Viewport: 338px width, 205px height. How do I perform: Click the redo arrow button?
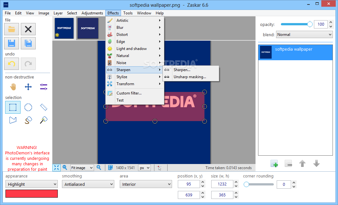click(28, 64)
